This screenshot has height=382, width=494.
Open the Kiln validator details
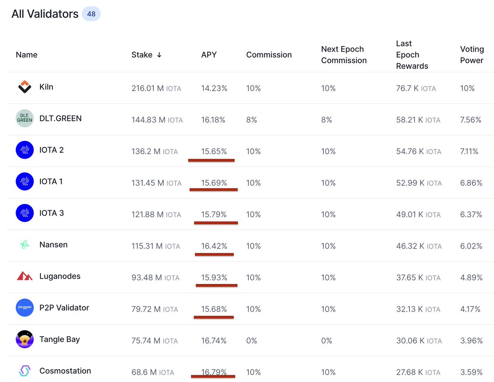click(46, 87)
